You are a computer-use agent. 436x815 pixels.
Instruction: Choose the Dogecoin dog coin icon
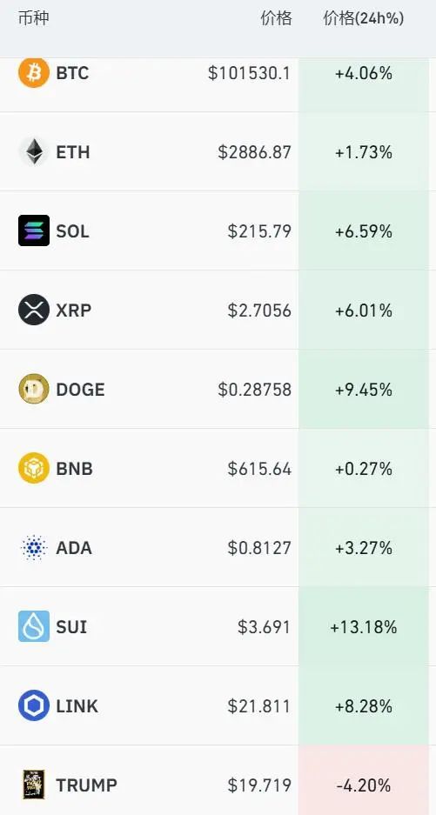[x=34, y=389]
